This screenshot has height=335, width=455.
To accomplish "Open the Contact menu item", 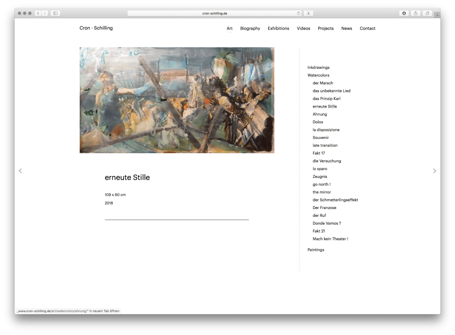I will pos(367,29).
